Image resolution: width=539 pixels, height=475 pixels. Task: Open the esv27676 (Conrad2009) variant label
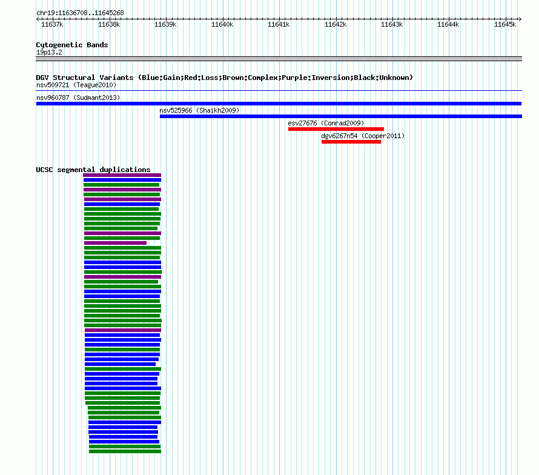[x=326, y=123]
